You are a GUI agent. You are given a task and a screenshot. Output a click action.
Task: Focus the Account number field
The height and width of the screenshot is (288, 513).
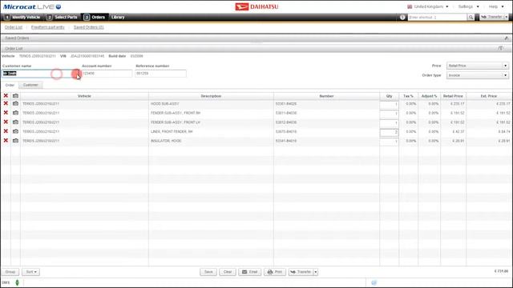[x=107, y=74]
